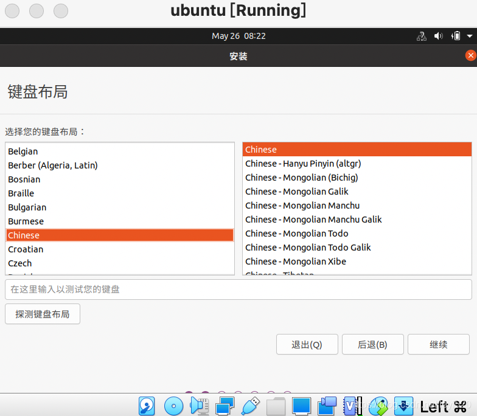Select Chinese - Mongolian Todo Galik variant
Image resolution: width=477 pixels, height=416 pixels.
357,248
